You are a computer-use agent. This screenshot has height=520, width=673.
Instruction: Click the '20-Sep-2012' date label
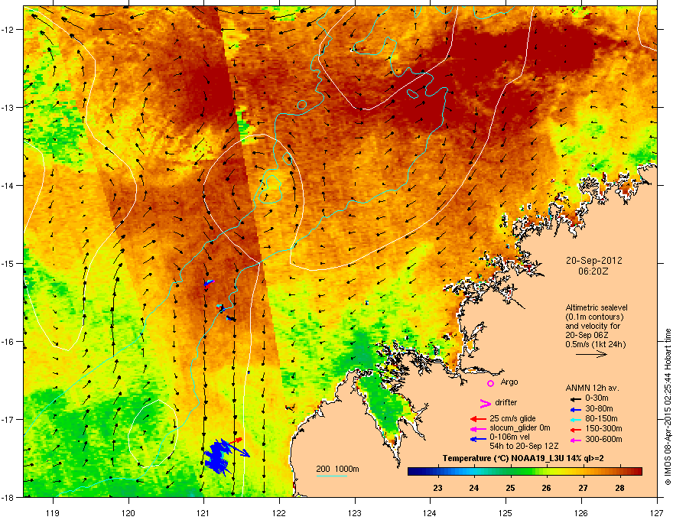(593, 261)
